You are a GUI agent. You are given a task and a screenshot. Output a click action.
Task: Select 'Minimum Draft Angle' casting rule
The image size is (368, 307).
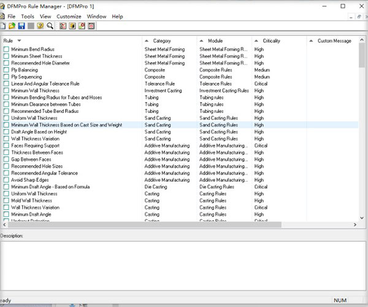[x=31, y=214]
